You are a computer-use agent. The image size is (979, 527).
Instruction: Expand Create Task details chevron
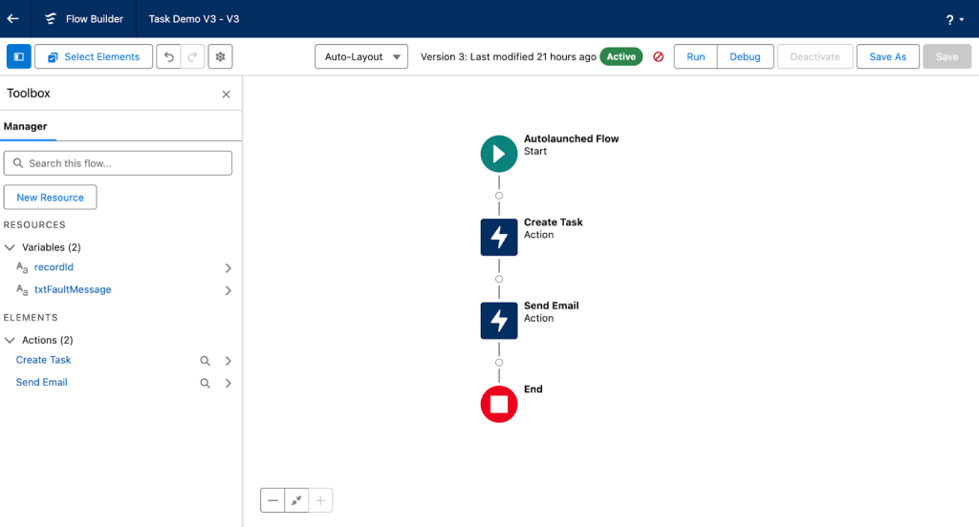tap(228, 361)
